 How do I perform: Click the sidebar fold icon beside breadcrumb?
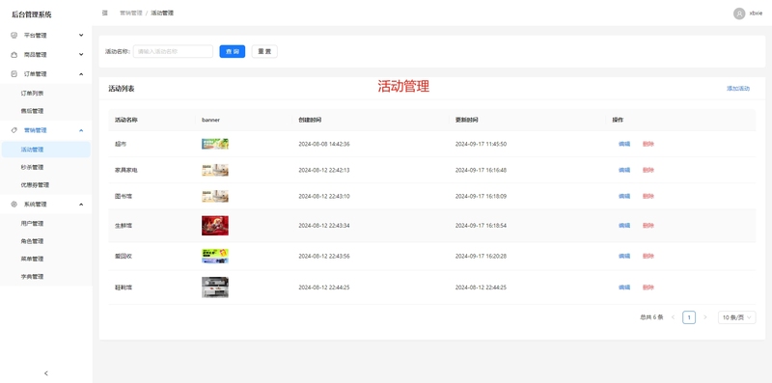105,13
